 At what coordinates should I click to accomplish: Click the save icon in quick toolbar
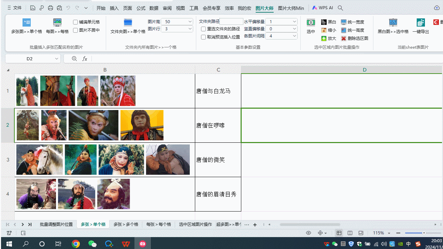33,8
